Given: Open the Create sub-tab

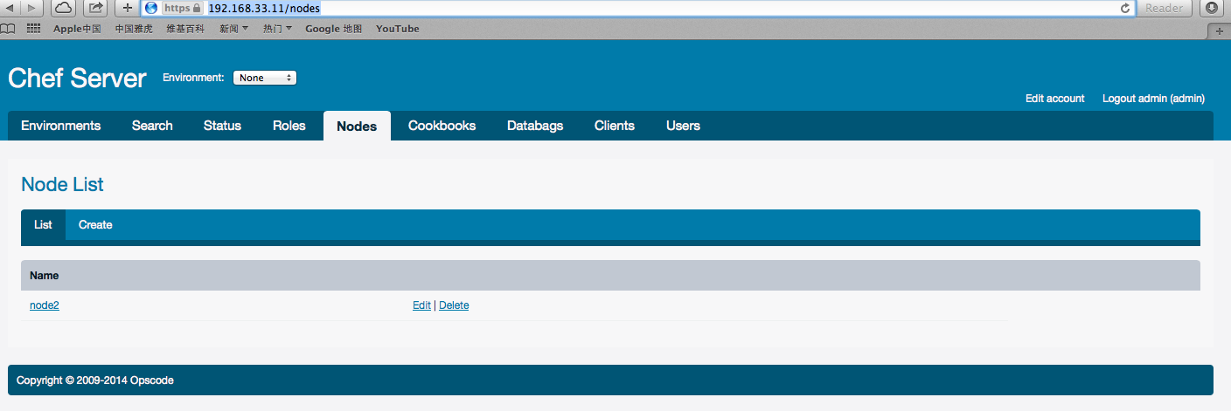Looking at the screenshot, I should pyautogui.click(x=95, y=225).
